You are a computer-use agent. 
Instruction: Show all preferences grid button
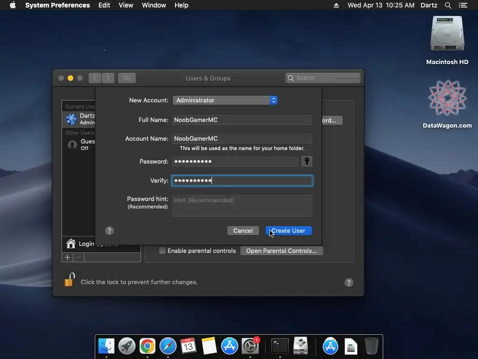tap(127, 78)
